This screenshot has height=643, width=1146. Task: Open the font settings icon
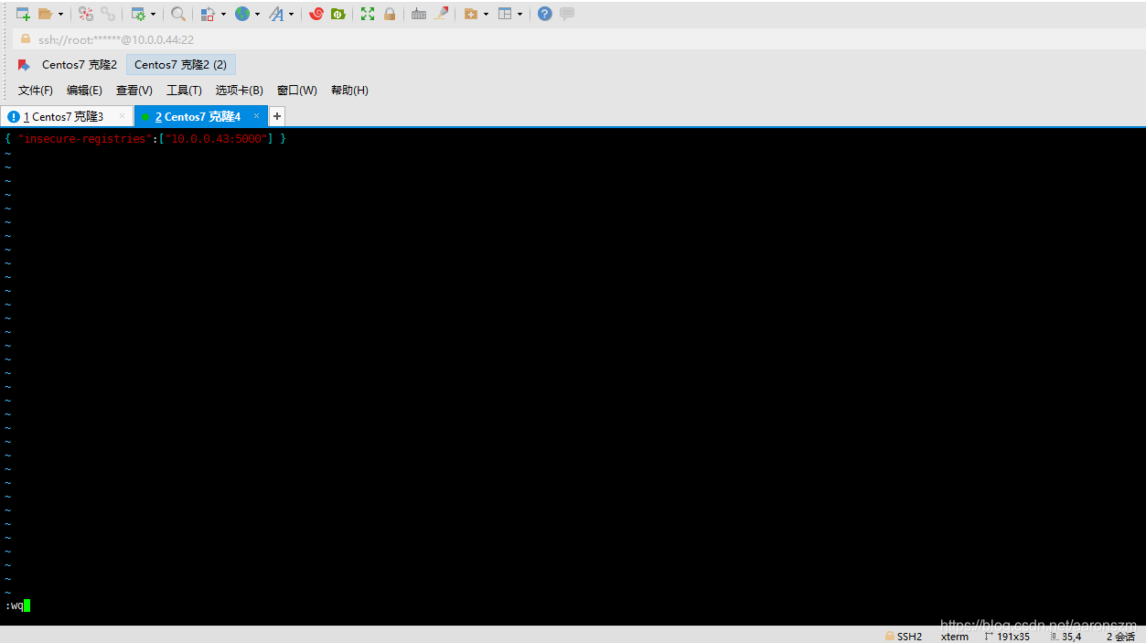tap(276, 14)
